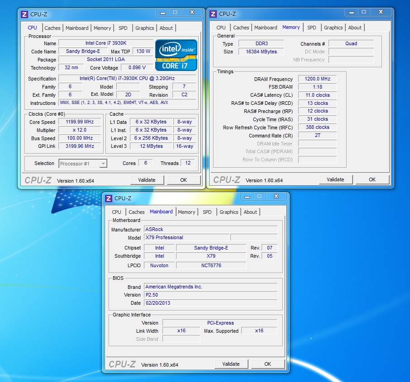Image resolution: width=410 pixels, height=382 pixels.
Task: Click the Code Name value 'Sandy Bridge-E' in CPU window
Action: click(x=83, y=51)
